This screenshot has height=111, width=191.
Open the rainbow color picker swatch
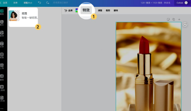tap(77, 10)
